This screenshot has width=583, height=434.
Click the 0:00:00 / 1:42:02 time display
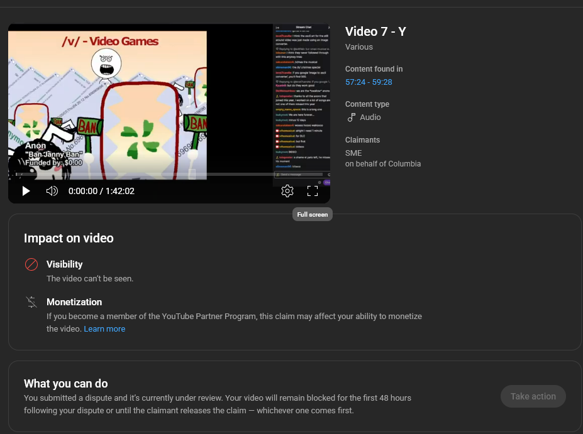pyautogui.click(x=101, y=191)
